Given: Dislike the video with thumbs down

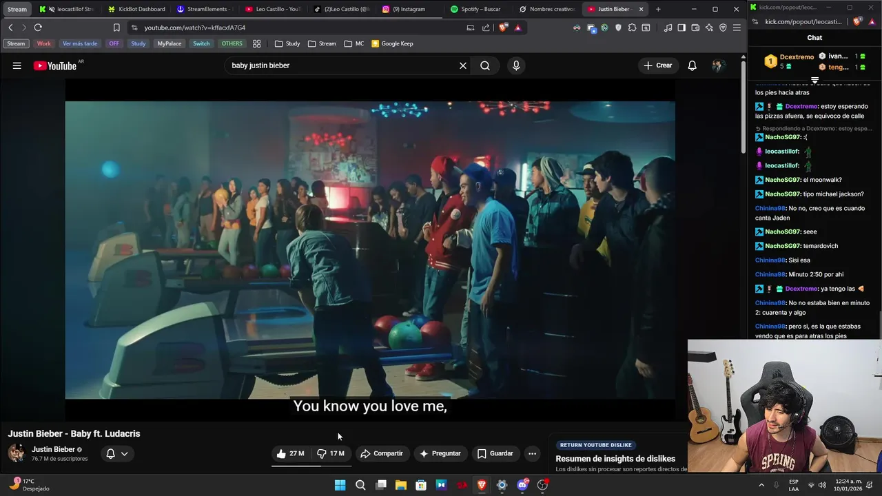Looking at the screenshot, I should (331, 453).
